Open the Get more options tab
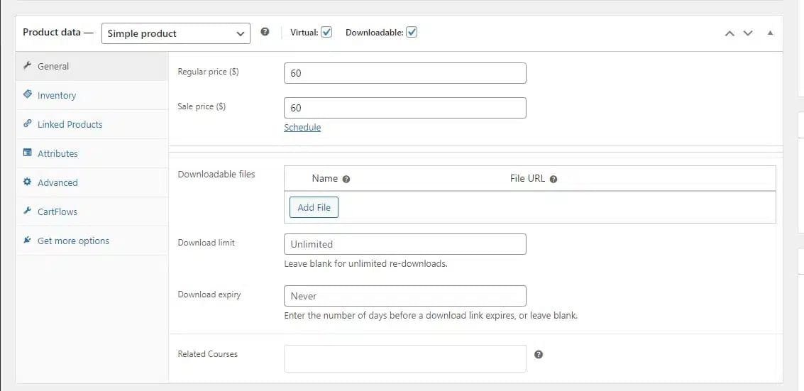The image size is (804, 391). (x=92, y=241)
